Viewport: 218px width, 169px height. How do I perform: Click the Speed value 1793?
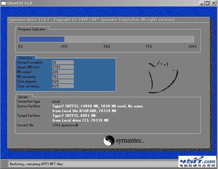pyautogui.click(x=63, y=67)
